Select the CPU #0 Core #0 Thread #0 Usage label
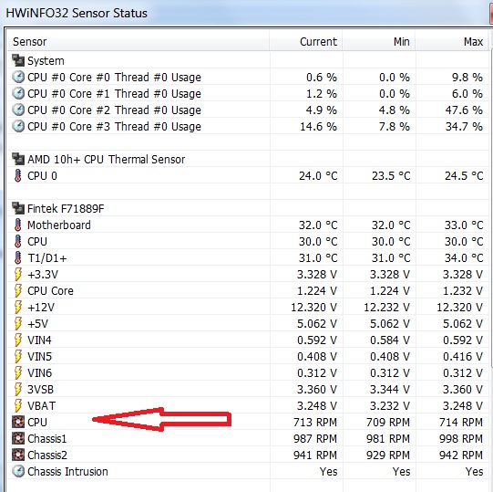Image resolution: width=493 pixels, height=492 pixels. tap(114, 78)
